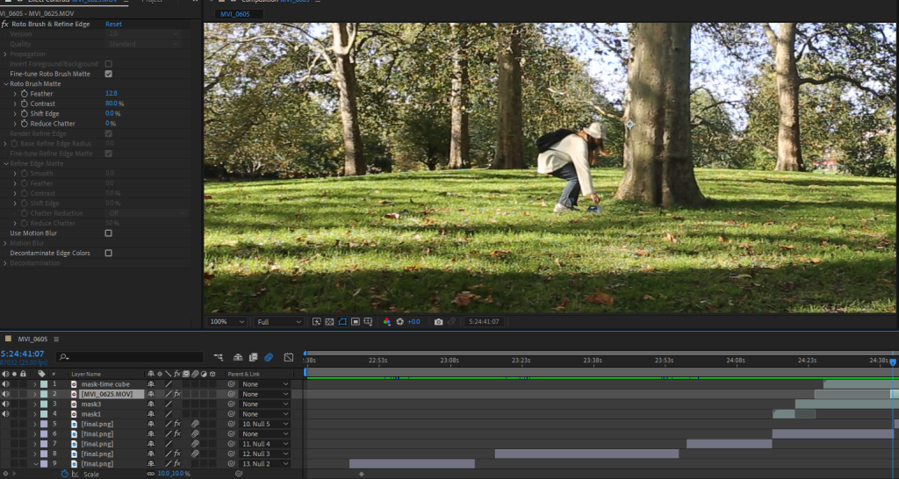
Task: Toggle the fx Roto Brush effect switch
Action: click(x=5, y=24)
